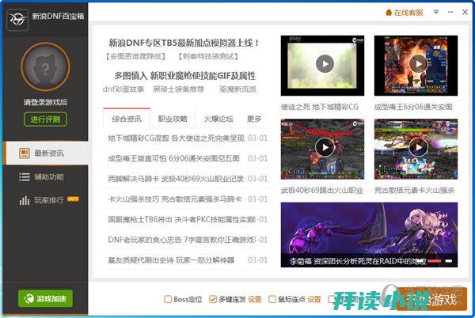
Task: Open news 基友质疑代刷出史诗 玩家一怒分解神器
Action: tap(171, 260)
